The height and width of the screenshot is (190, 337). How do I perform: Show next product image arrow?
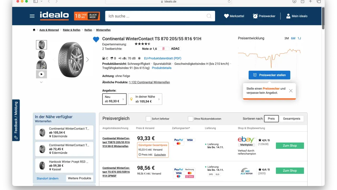coord(88,60)
